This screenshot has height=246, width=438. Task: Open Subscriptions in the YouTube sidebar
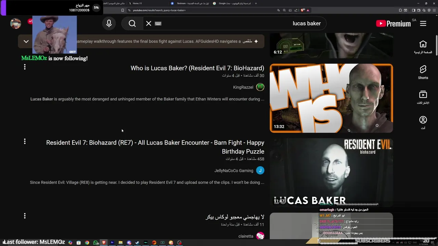tap(423, 97)
